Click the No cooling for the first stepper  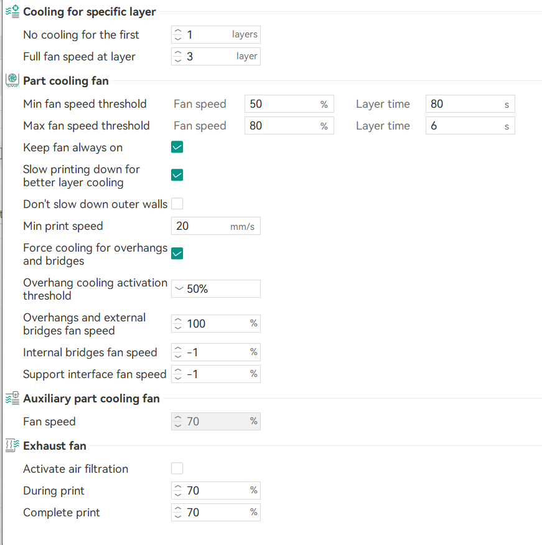pos(179,35)
